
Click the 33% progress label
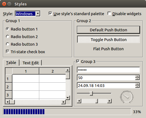pos(137,112)
